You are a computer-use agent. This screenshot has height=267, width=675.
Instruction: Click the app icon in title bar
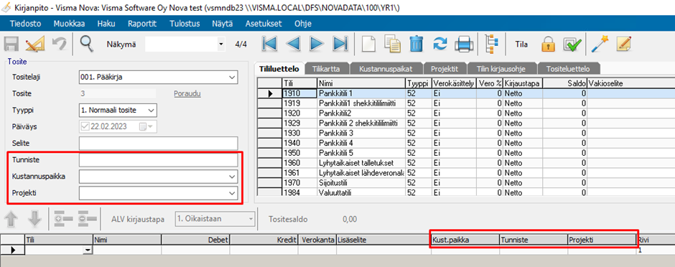[x=7, y=7]
